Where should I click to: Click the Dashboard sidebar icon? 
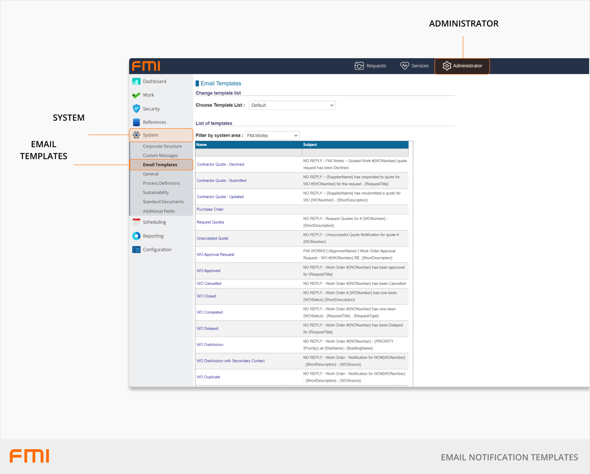(x=136, y=81)
